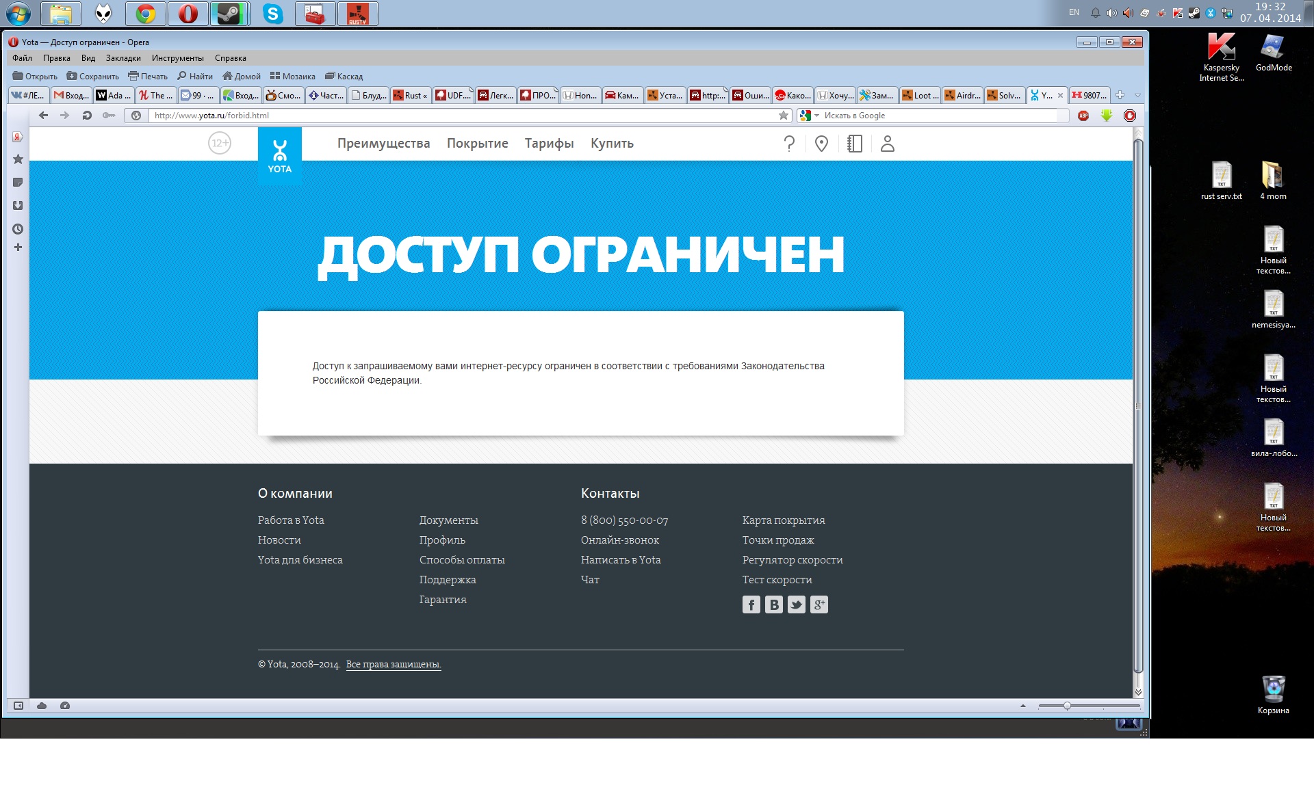This screenshot has width=1314, height=785.
Task: Open the Справка menu
Action: pyautogui.click(x=231, y=58)
